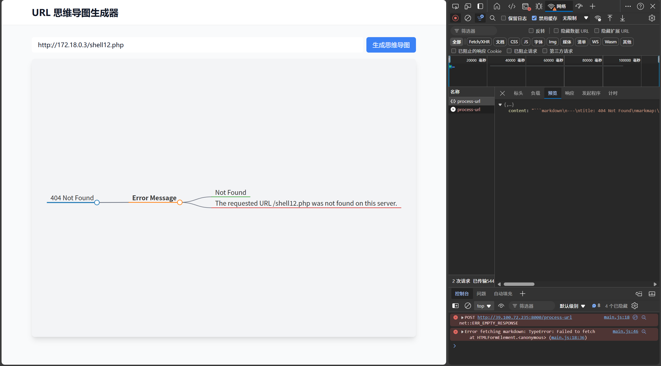The height and width of the screenshot is (366, 661).
Task: Open the Console panel icon with error badge
Action: click(526, 6)
